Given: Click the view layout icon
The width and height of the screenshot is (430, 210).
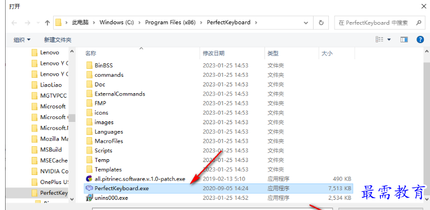Looking at the screenshot, I should (379, 40).
